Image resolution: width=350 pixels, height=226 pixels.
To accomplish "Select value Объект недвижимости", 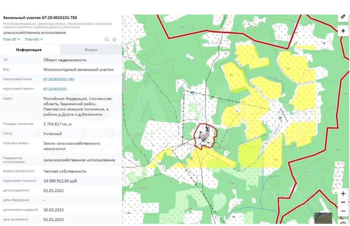I will coord(65,60).
